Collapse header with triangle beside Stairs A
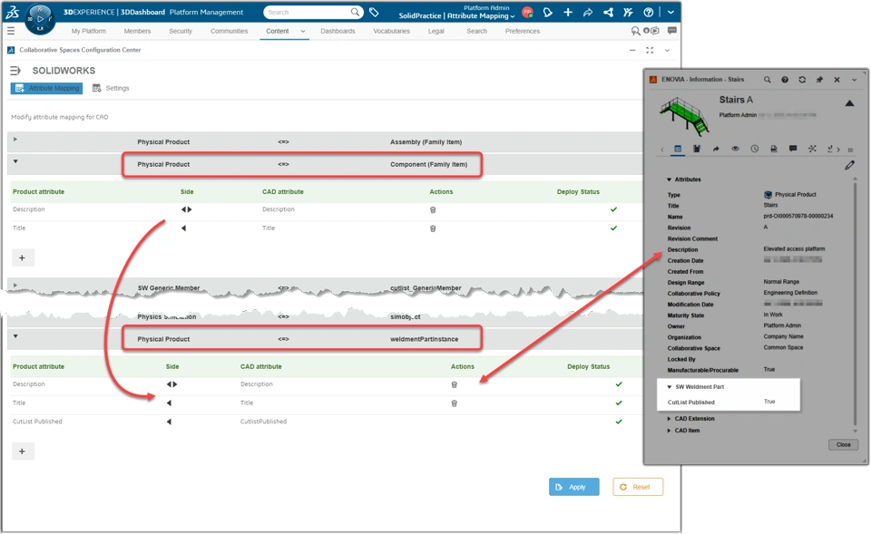Image resolution: width=871 pixels, height=534 pixels. tap(849, 103)
